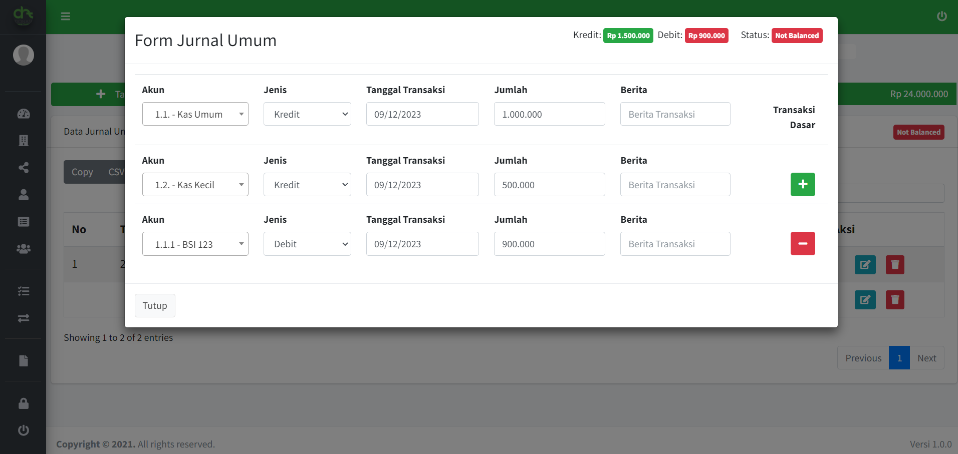
Task: Click the red minus remove-row button
Action: tap(802, 243)
